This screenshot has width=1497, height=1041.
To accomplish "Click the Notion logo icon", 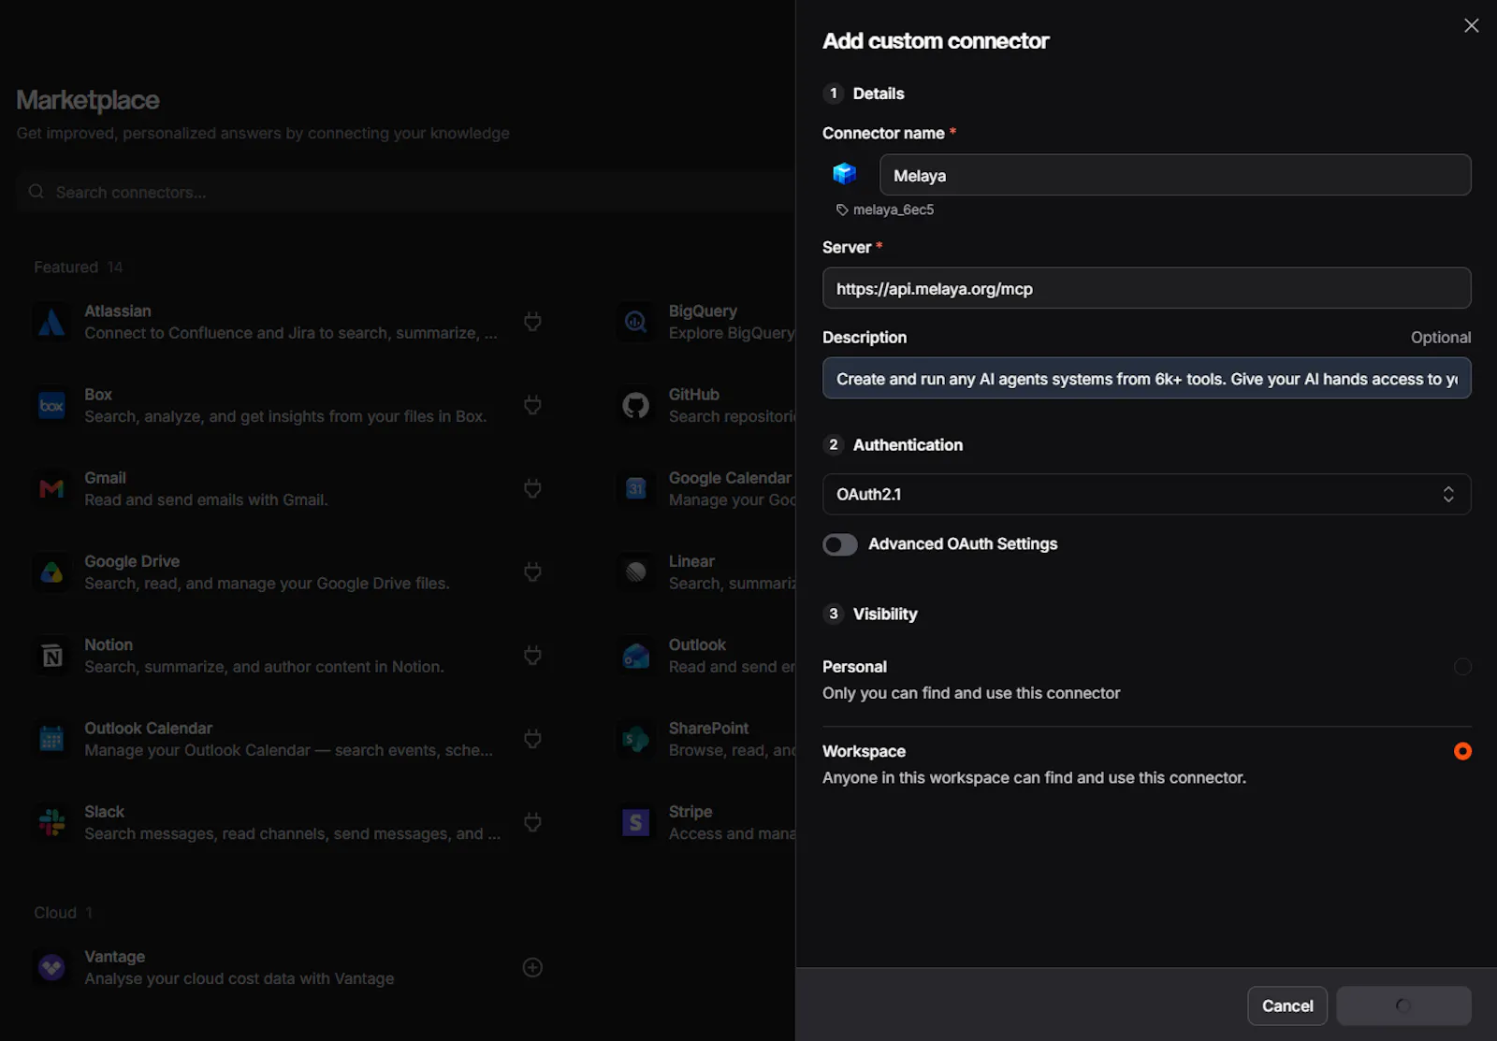I will coord(51,656).
